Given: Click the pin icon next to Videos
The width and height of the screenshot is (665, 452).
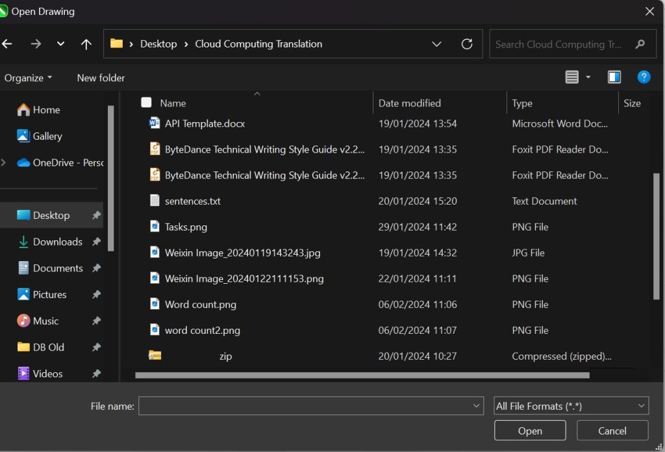Looking at the screenshot, I should pyautogui.click(x=96, y=373).
